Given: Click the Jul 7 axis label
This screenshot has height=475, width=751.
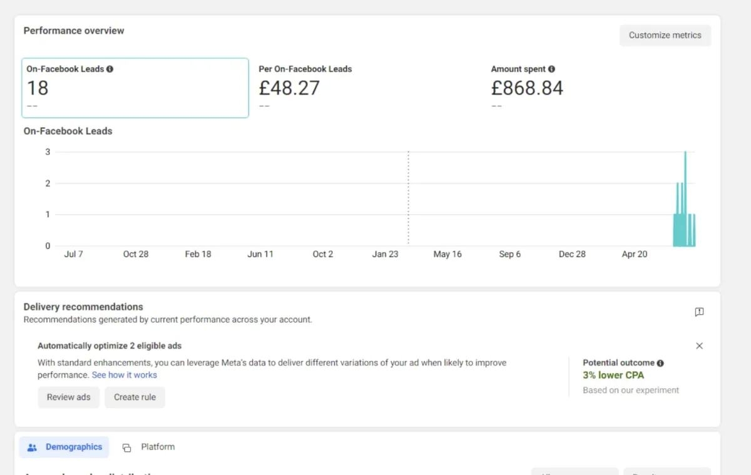Looking at the screenshot, I should (x=73, y=254).
